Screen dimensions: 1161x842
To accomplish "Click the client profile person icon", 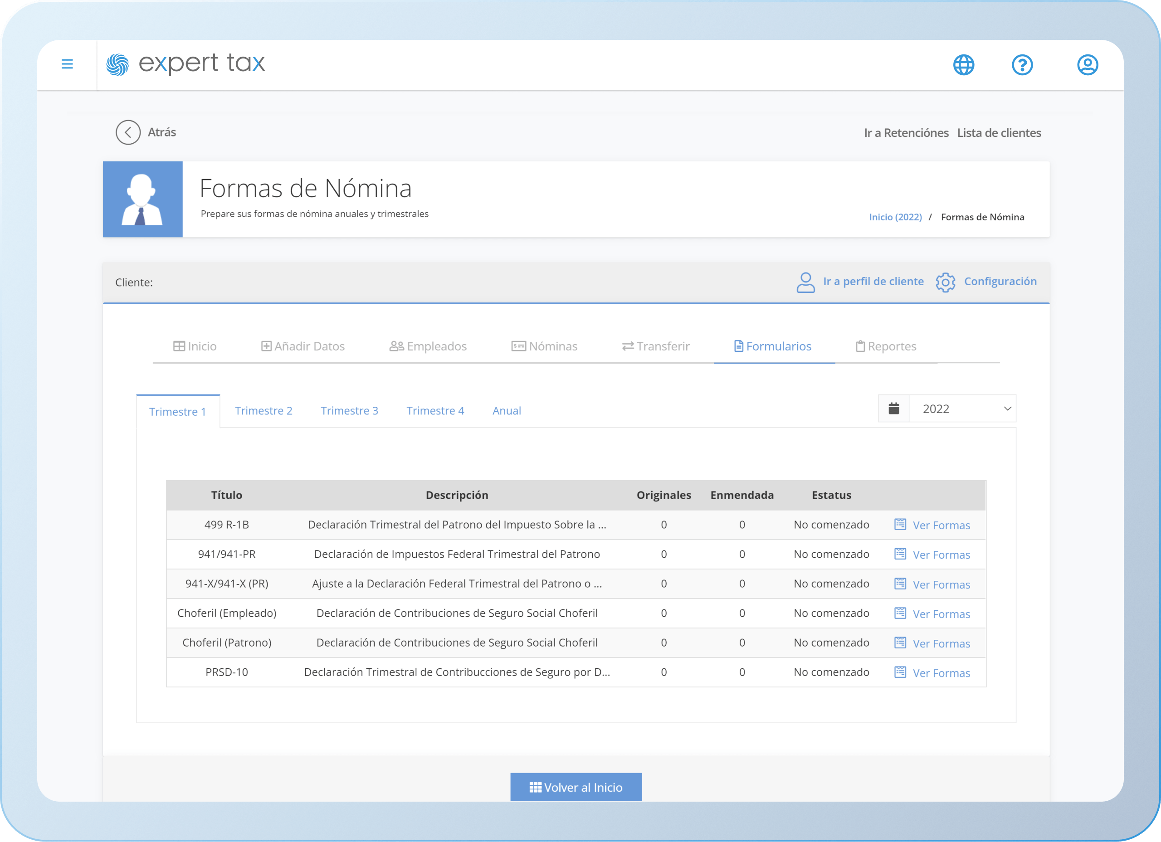I will 805,282.
